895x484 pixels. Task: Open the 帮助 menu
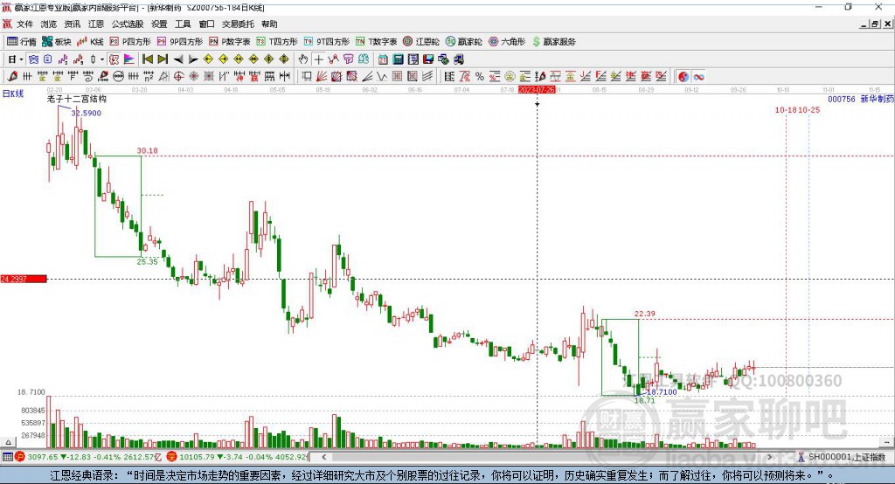269,24
